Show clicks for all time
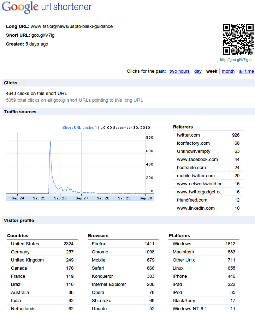Screen dimensions: 255x312 pyautogui.click(x=247, y=71)
